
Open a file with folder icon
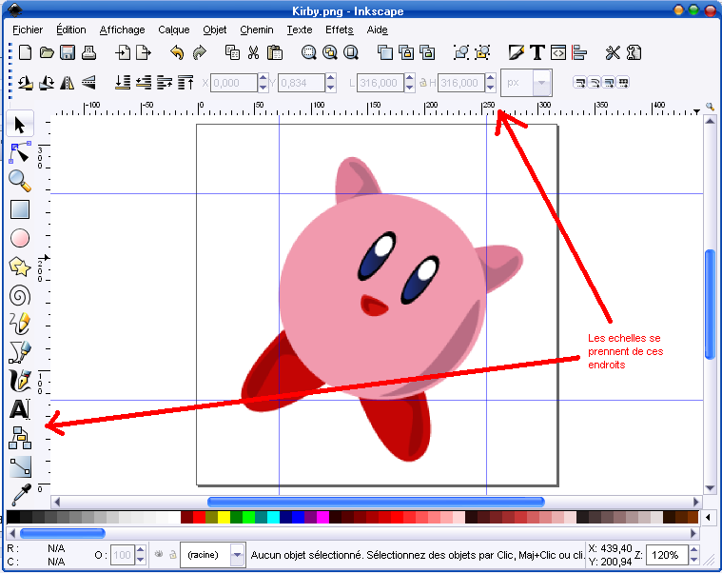47,52
